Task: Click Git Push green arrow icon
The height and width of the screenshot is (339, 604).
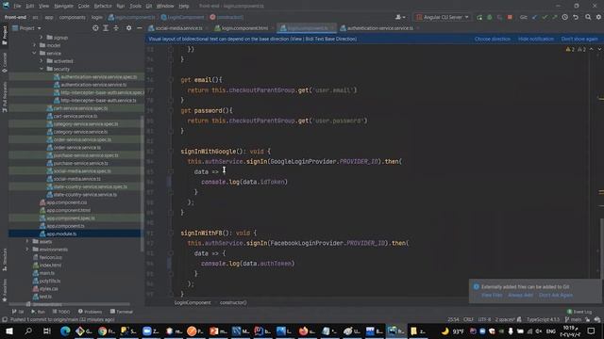Action: (x=554, y=17)
